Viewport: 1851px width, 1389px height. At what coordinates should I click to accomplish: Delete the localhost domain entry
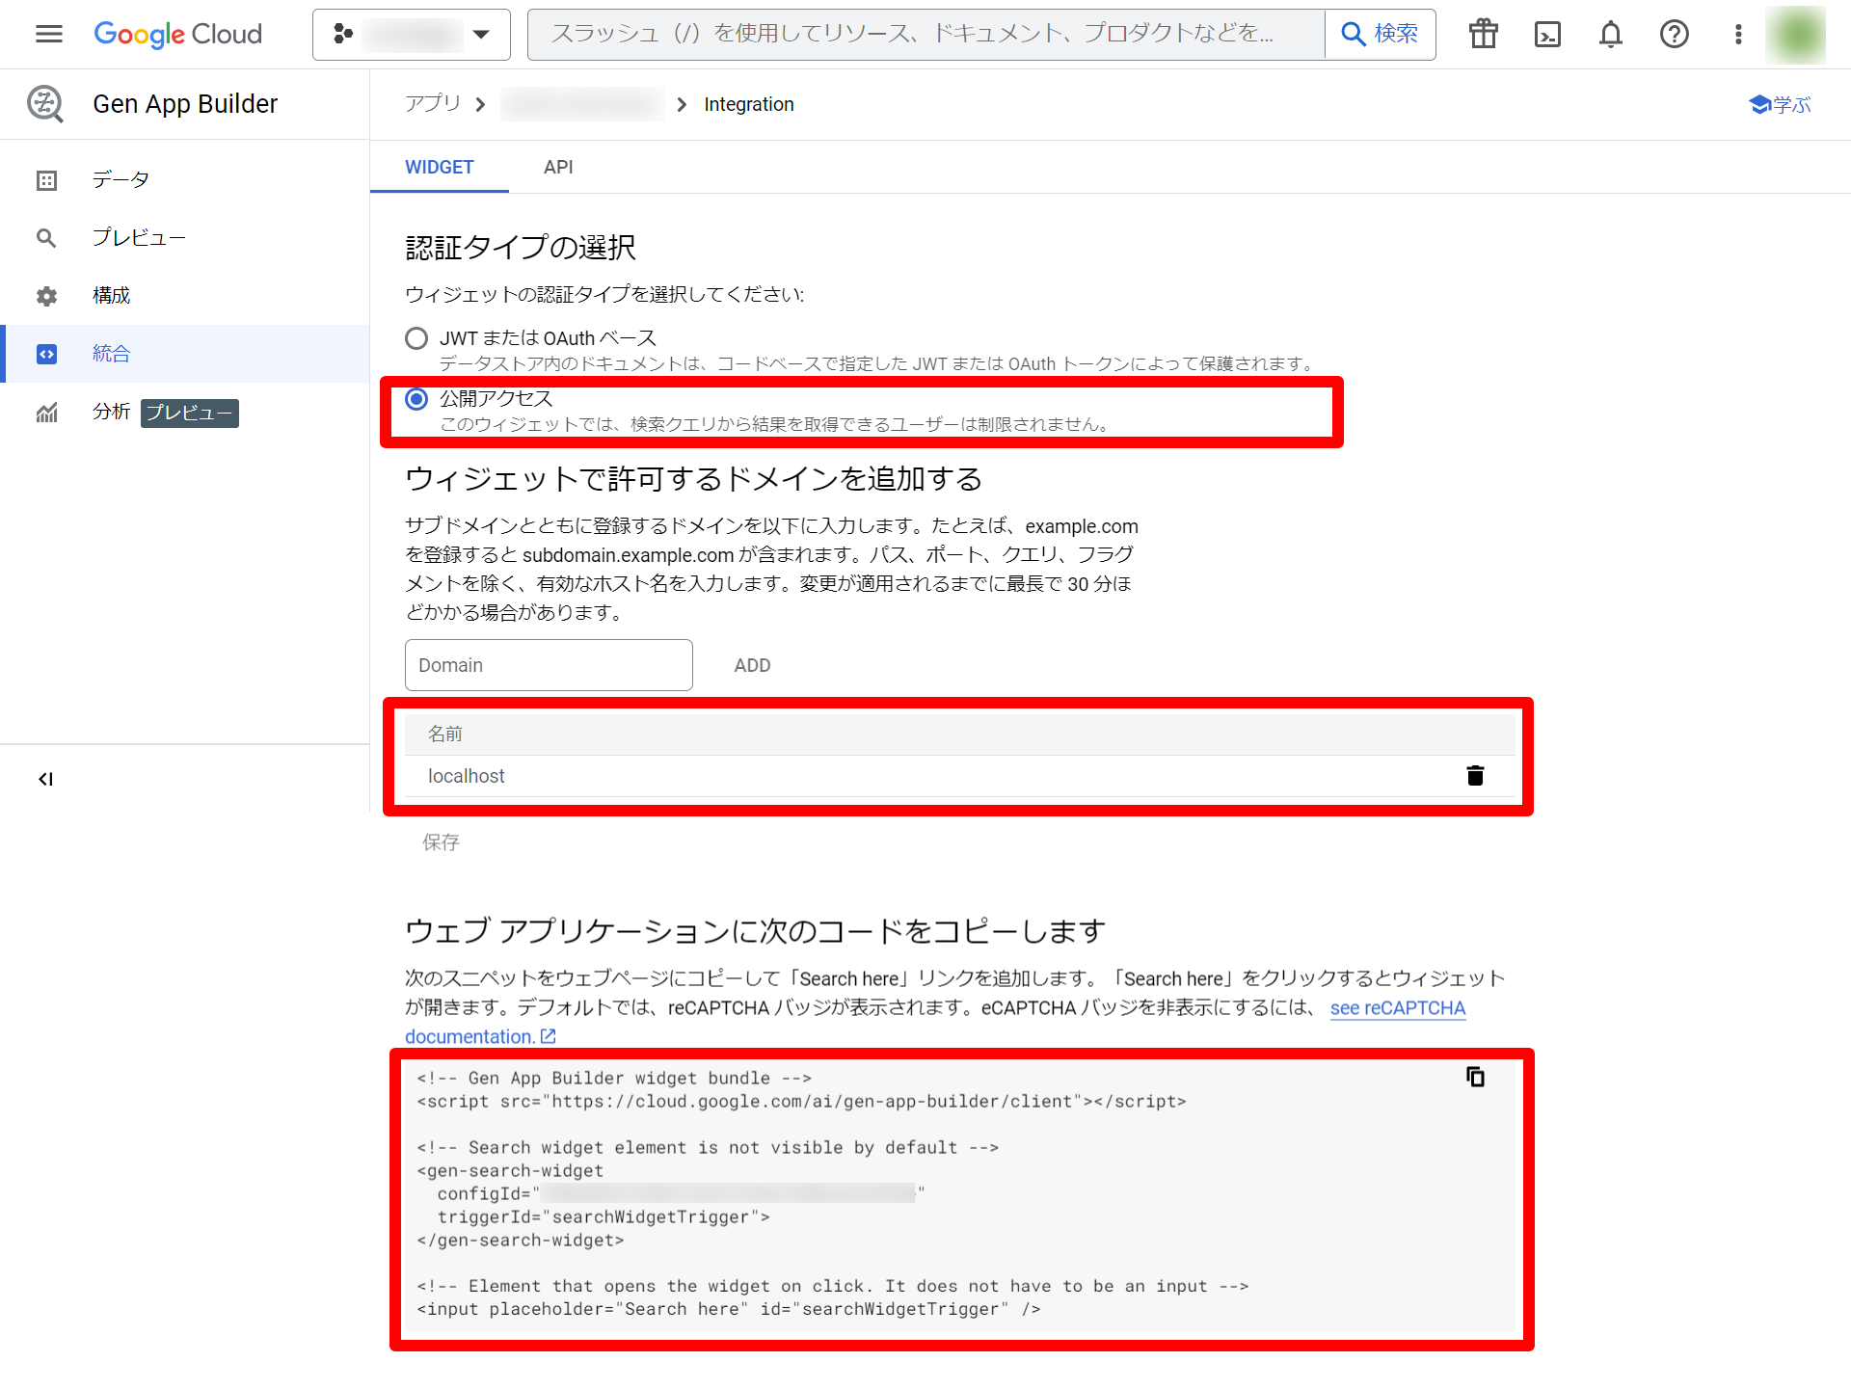(1474, 776)
